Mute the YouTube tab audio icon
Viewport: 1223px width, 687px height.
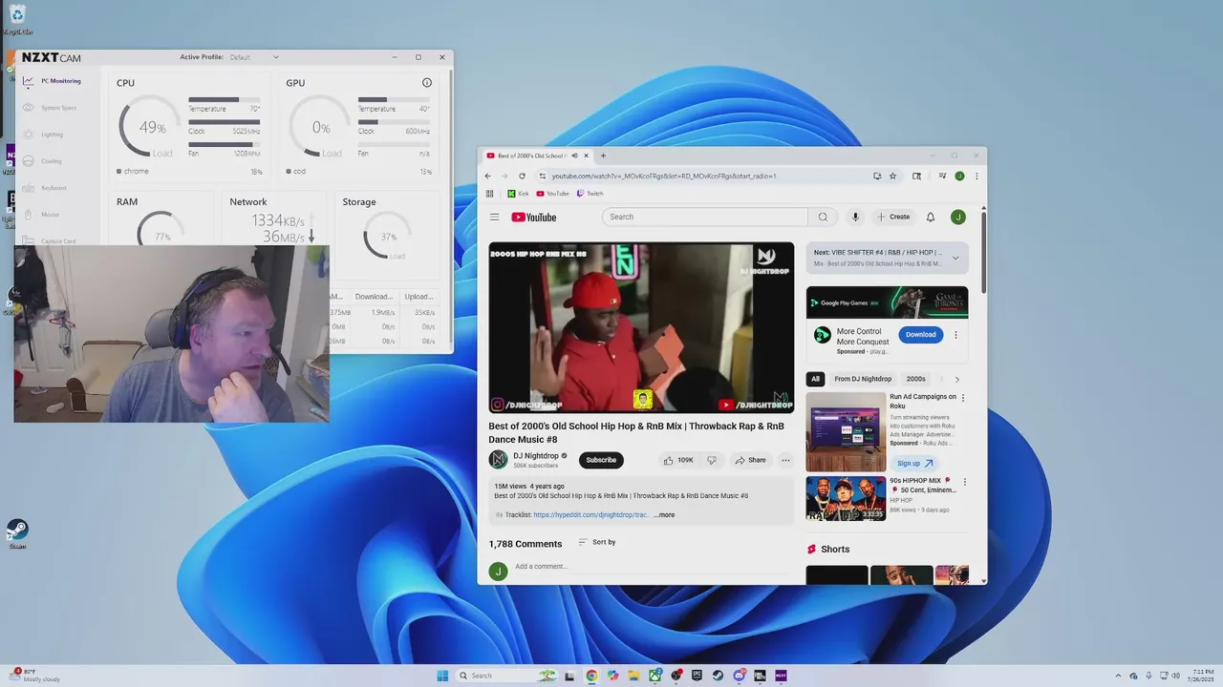click(x=574, y=156)
